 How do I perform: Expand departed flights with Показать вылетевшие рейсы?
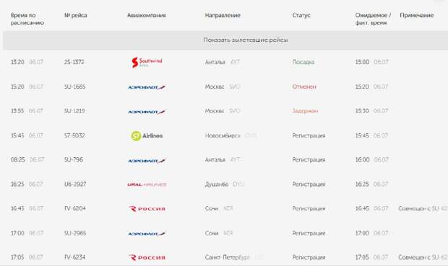coord(246,40)
